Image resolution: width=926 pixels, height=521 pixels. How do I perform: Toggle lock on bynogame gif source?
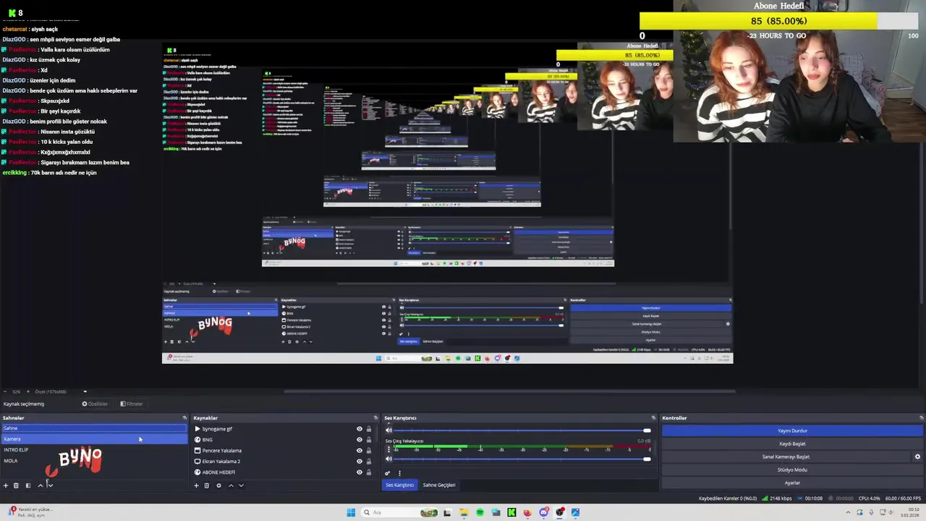368,429
